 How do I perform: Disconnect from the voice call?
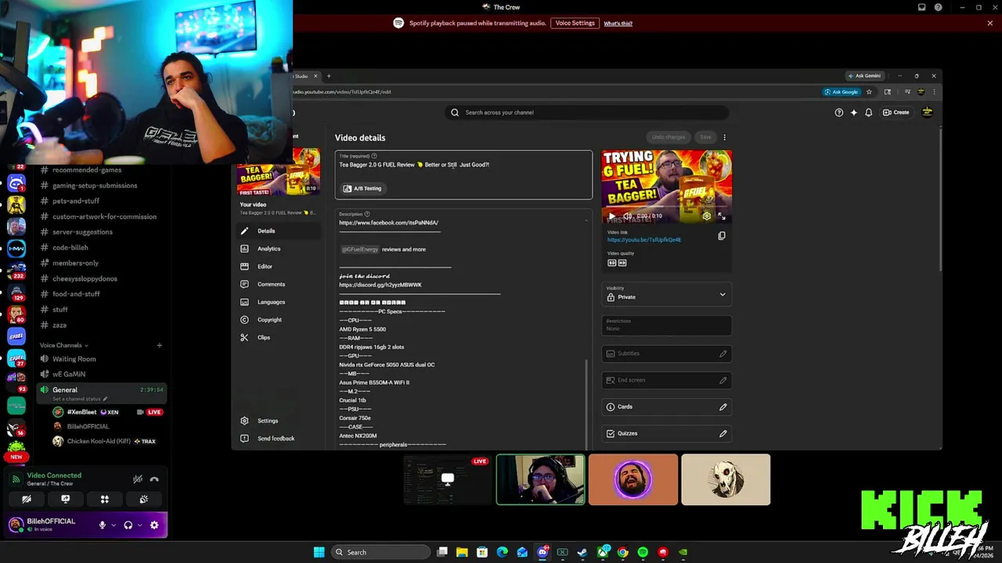click(x=154, y=479)
